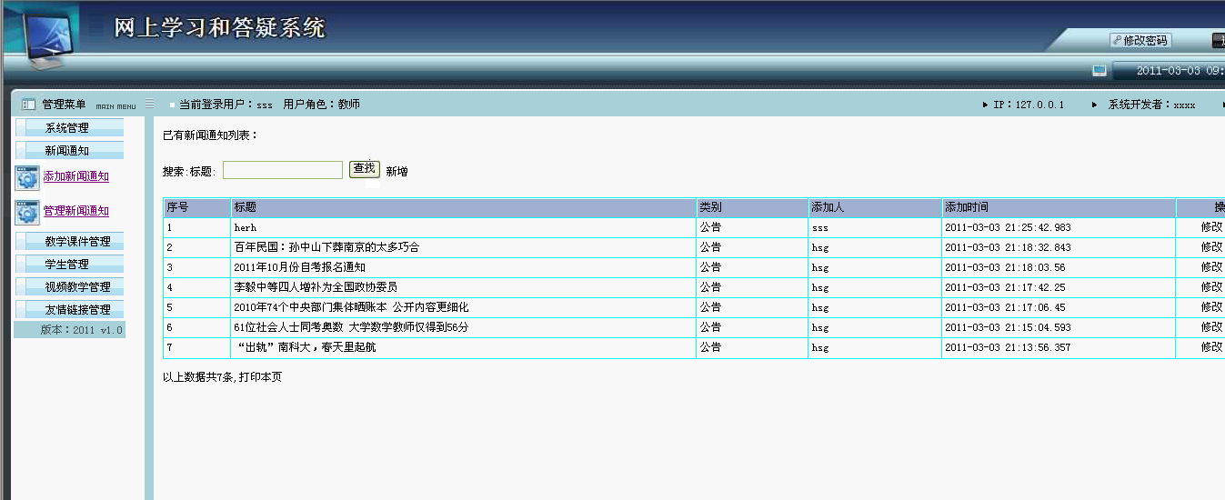This screenshot has height=500, width=1225.
Task: Click the 打印本页 print link
Action: click(x=260, y=376)
